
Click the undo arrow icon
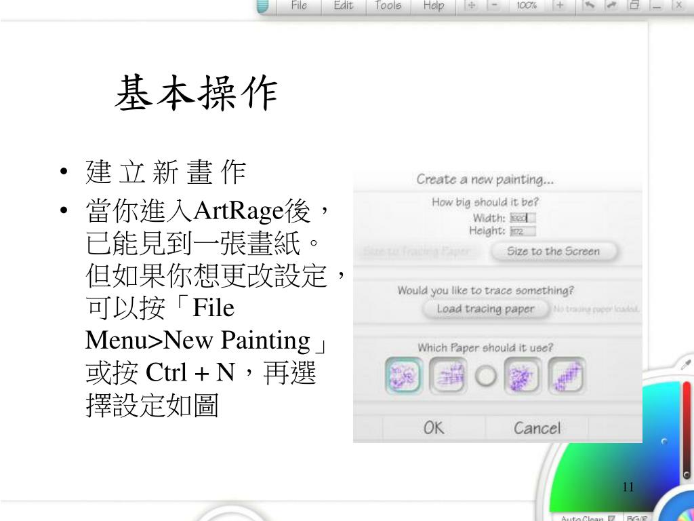pos(589,5)
